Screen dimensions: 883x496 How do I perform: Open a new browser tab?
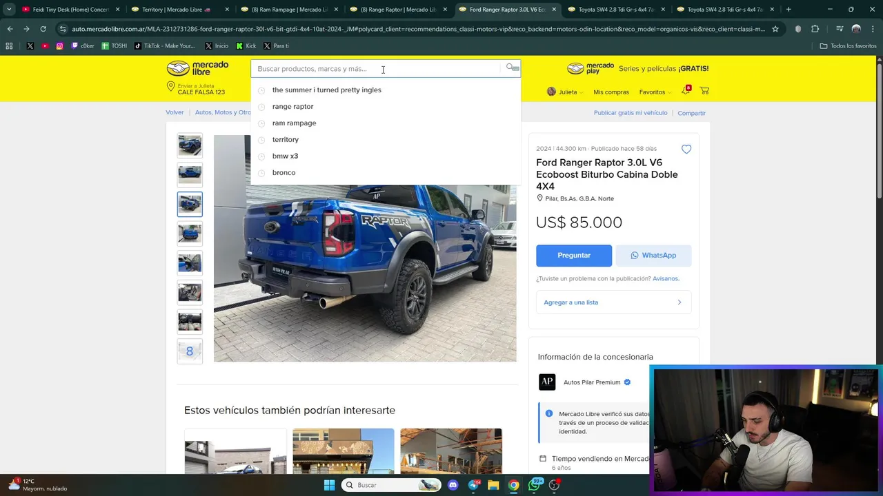coord(788,10)
